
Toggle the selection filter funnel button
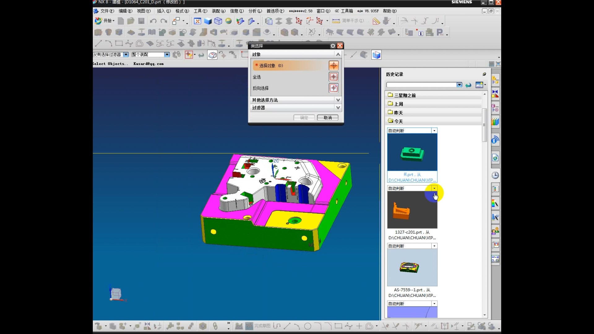point(189,55)
